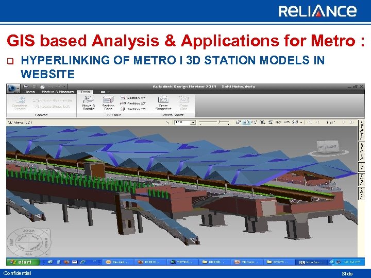Open the ribbon options dropdown after Tools tab
Screen dimensions: 371x278
click(105, 92)
